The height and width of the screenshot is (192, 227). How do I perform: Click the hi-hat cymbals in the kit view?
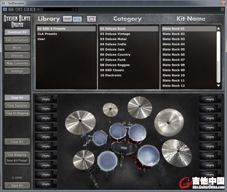84,160
